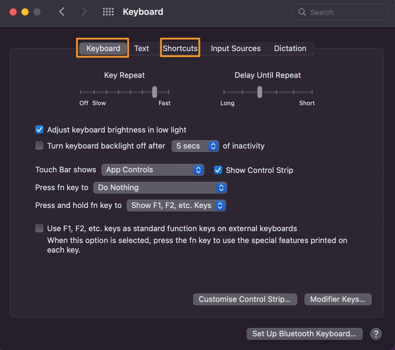Switch to the Text tab
This screenshot has width=395, height=350.
pos(141,48)
